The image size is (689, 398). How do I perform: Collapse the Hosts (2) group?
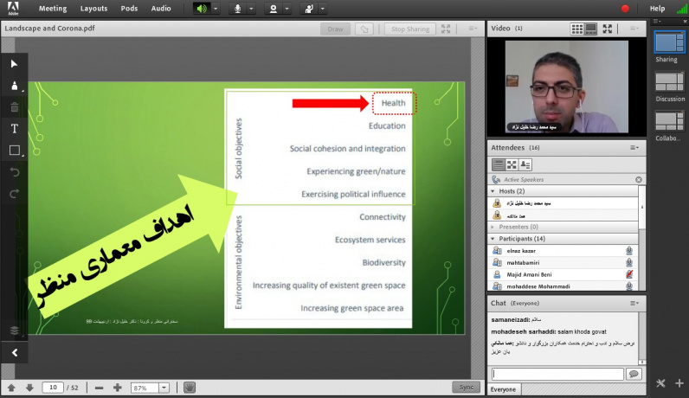point(493,190)
